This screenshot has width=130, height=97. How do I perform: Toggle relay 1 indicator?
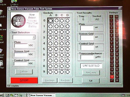point(111,20)
